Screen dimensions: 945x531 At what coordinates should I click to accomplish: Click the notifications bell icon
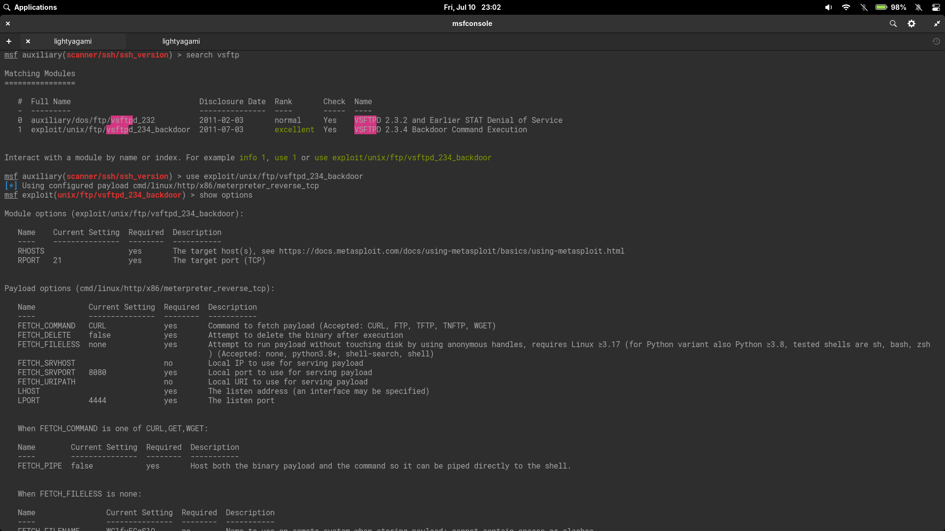coord(918,7)
